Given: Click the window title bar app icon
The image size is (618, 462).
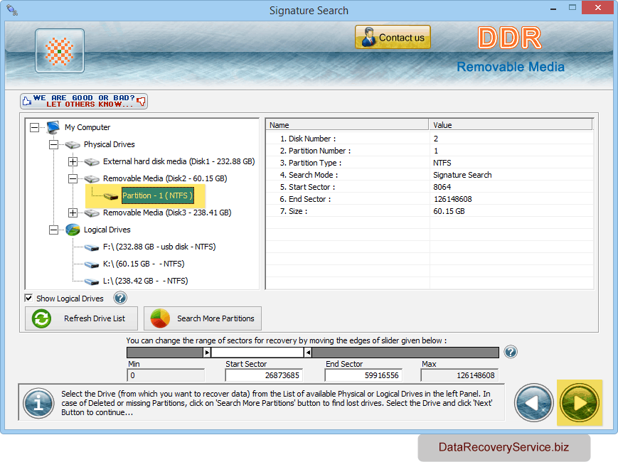Looking at the screenshot, I should click(12, 10).
